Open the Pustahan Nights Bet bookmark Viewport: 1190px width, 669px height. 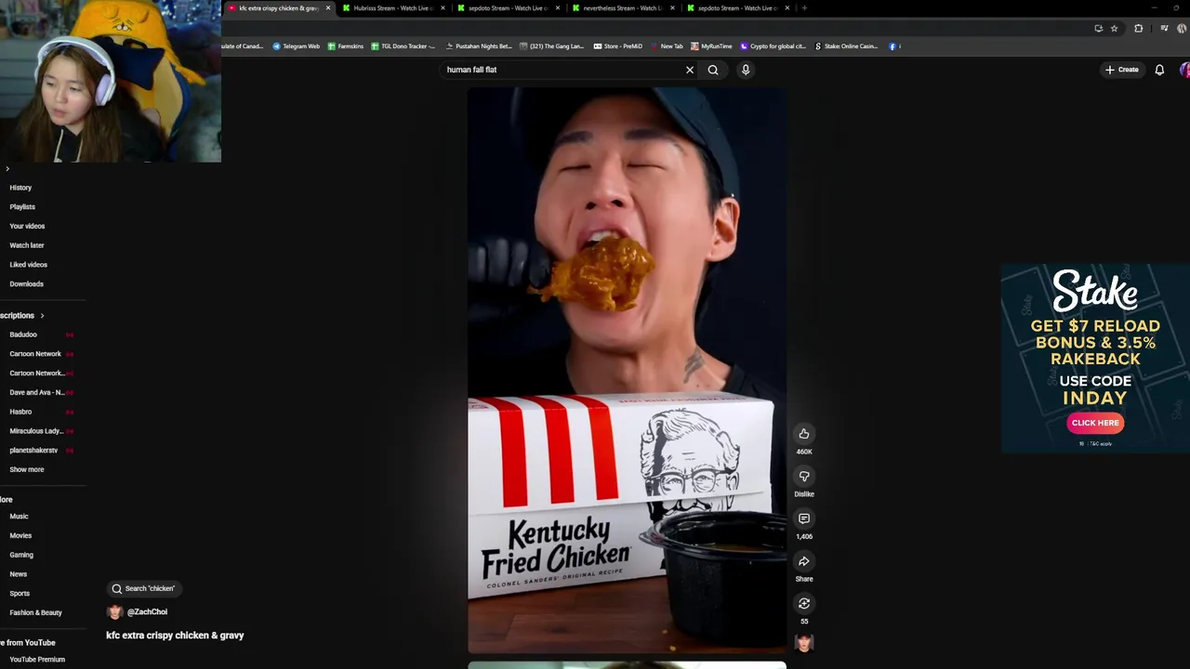coord(479,46)
